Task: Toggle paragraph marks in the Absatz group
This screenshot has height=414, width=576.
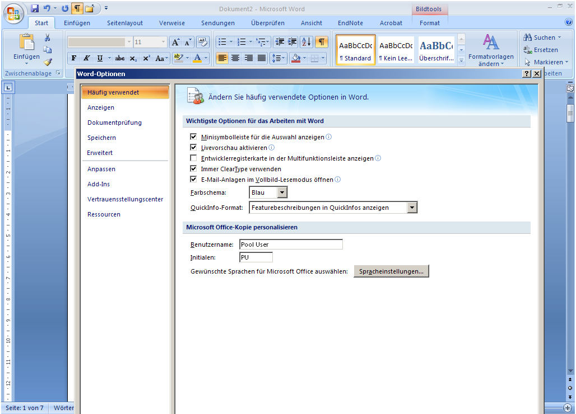Action: 321,42
